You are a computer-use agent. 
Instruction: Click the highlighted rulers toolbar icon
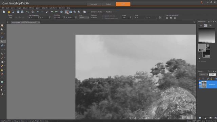coord(66,12)
